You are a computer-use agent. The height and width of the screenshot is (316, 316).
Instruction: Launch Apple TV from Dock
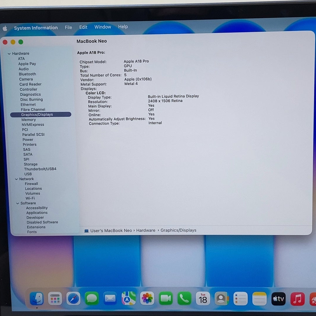point(278,299)
